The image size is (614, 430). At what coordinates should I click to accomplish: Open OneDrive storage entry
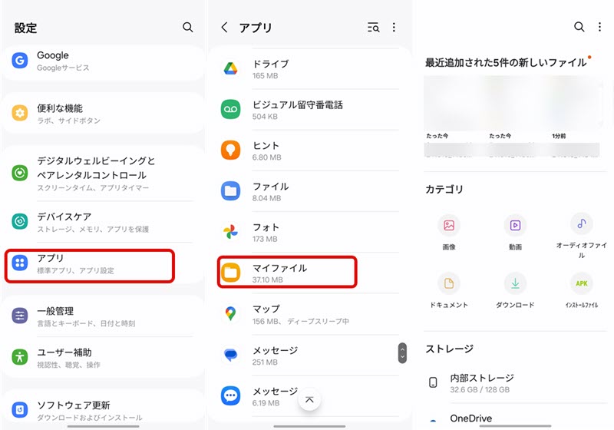(x=515, y=418)
